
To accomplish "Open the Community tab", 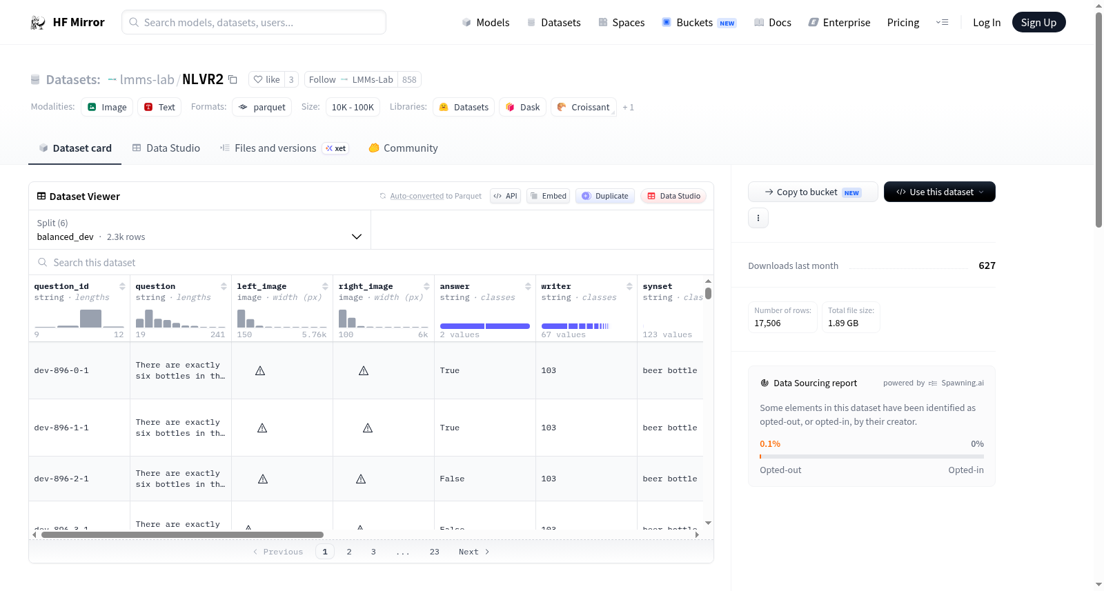I will pyautogui.click(x=404, y=148).
